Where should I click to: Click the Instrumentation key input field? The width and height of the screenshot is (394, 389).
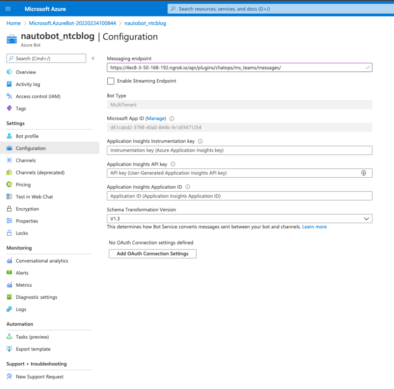239,150
